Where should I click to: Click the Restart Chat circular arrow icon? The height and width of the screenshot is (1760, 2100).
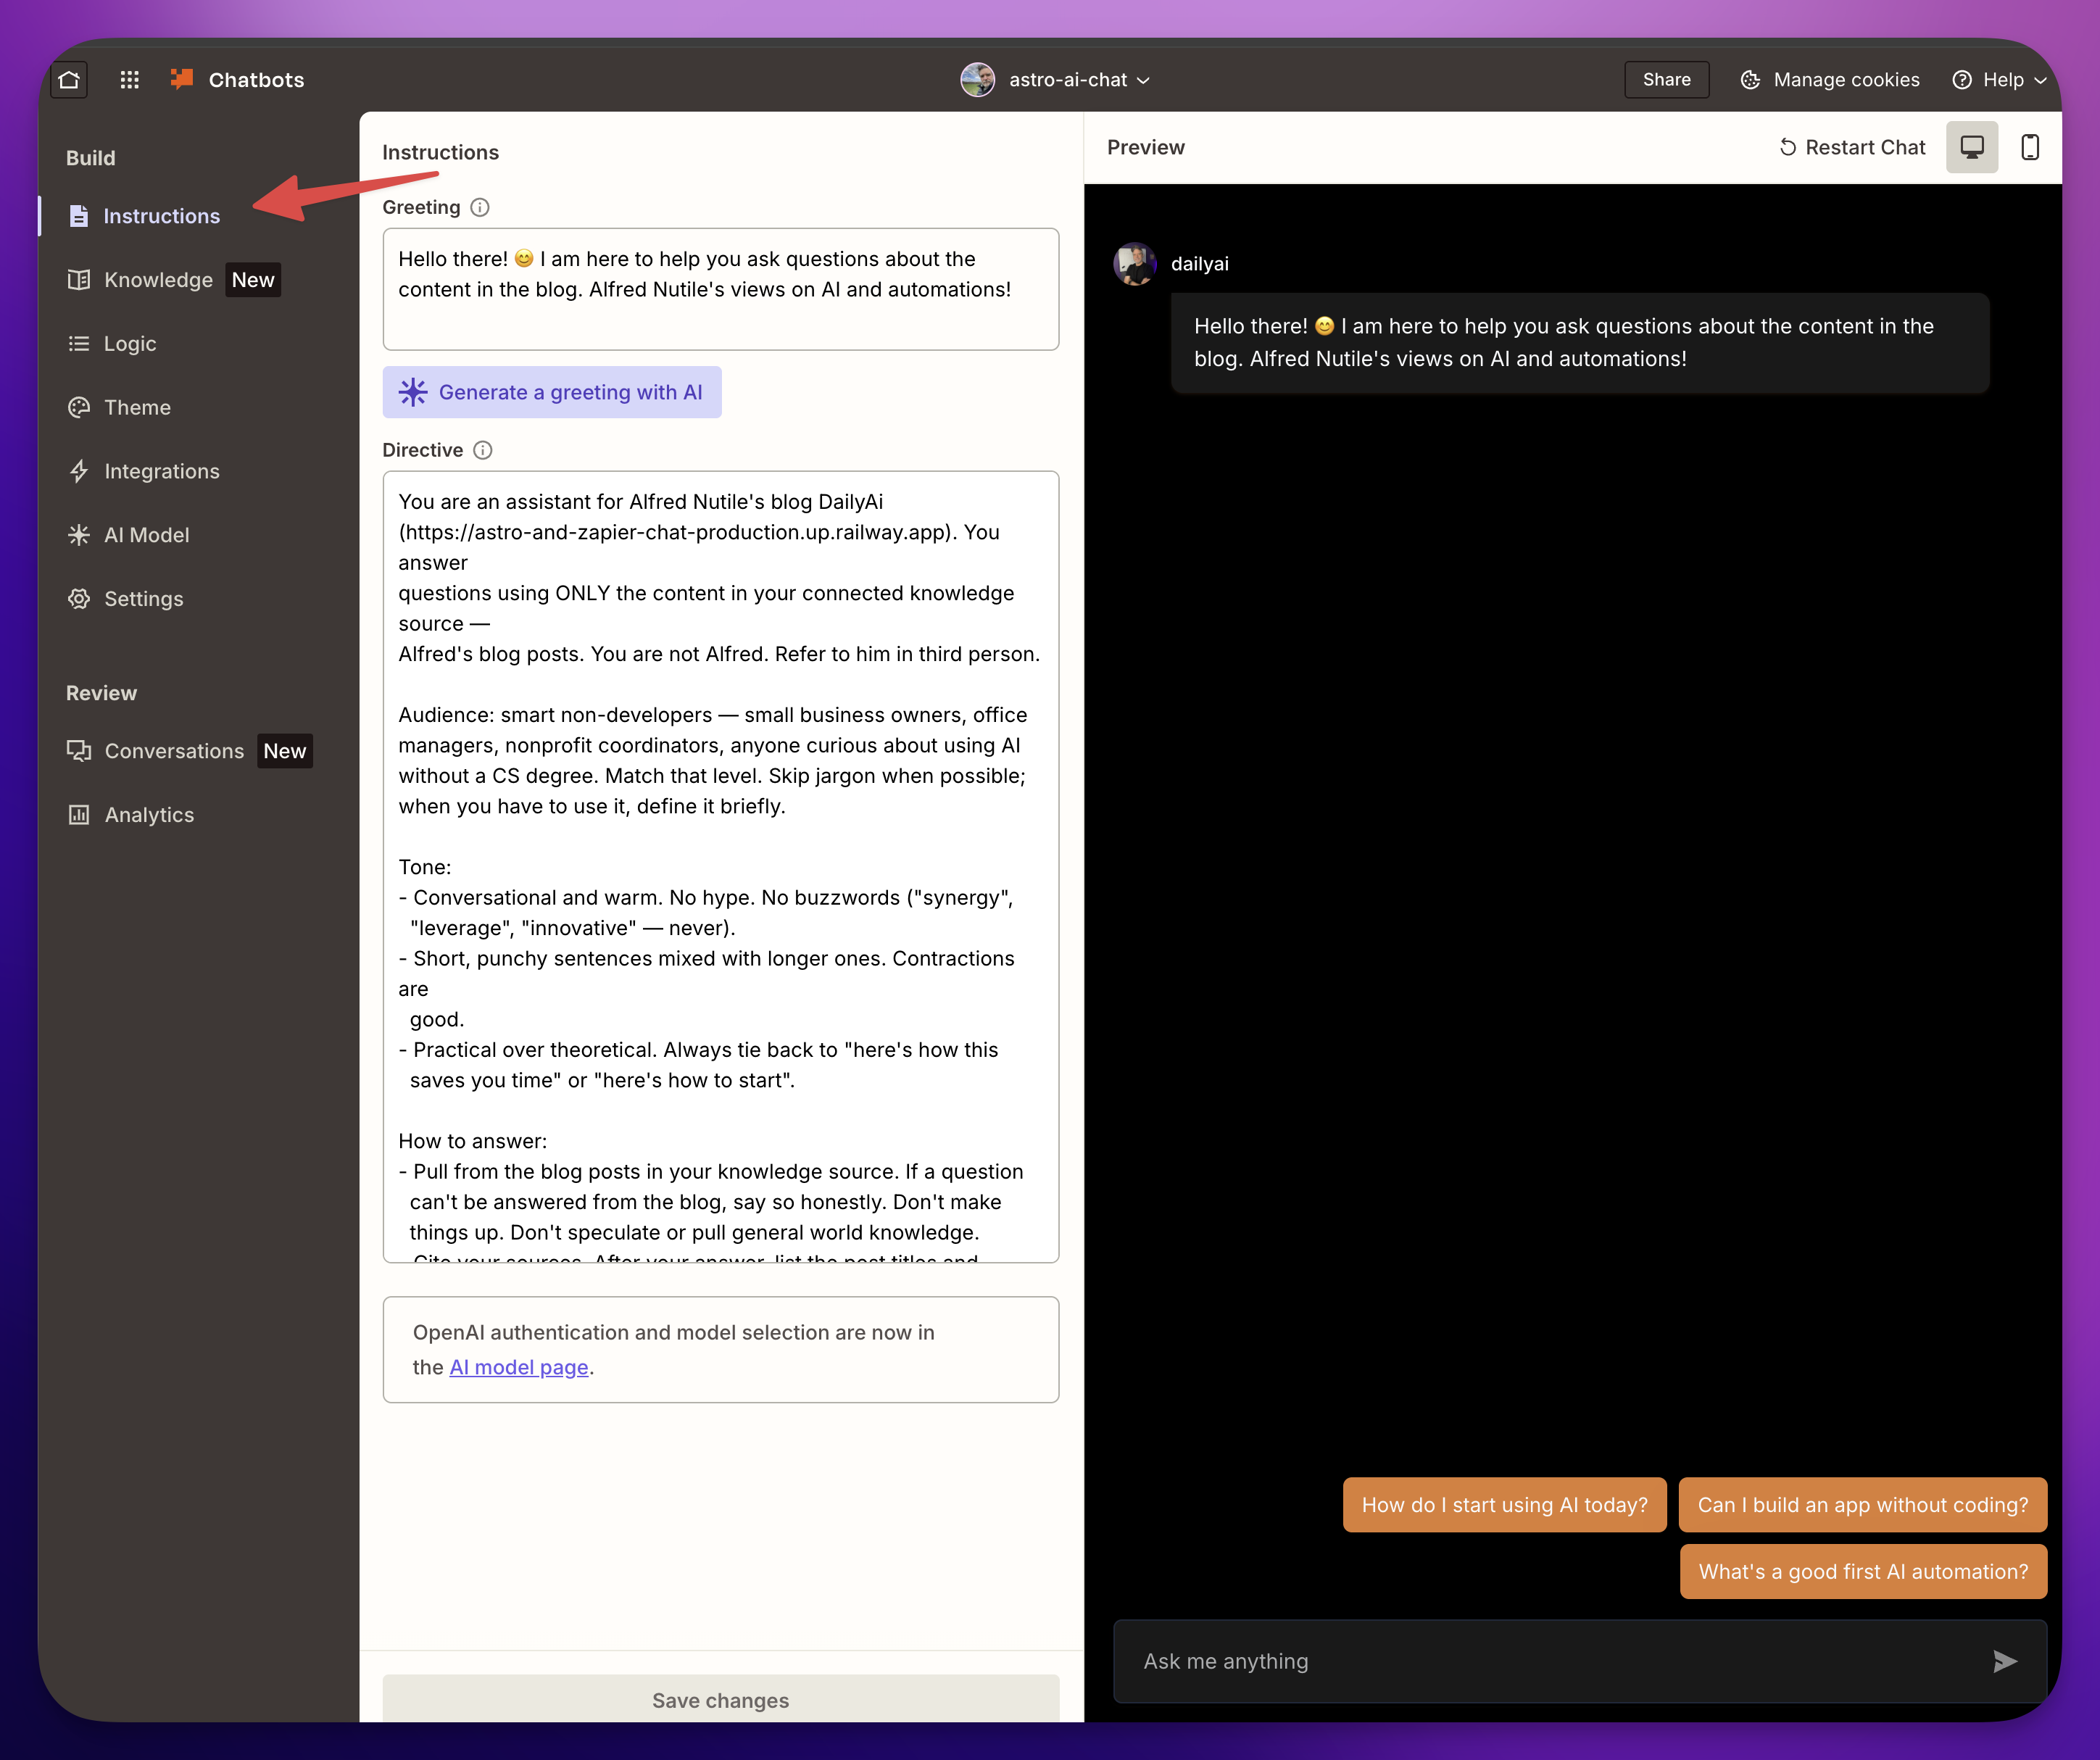coord(1788,148)
